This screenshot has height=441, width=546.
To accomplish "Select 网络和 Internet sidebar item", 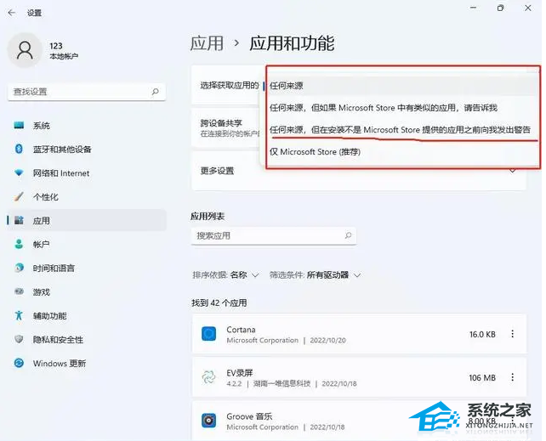I will 60,173.
